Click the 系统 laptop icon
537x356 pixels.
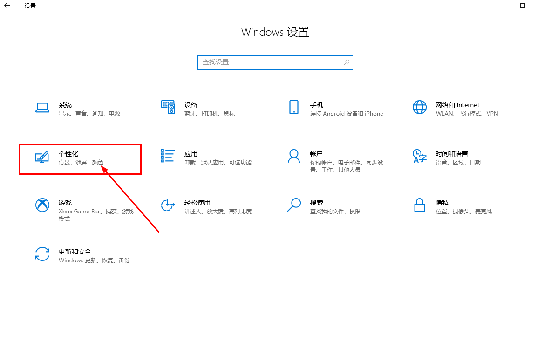click(42, 108)
